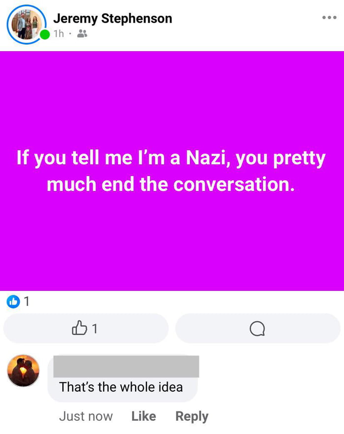Click the grayed-out commenter name bar
This screenshot has height=434, width=344.
pos(126,367)
